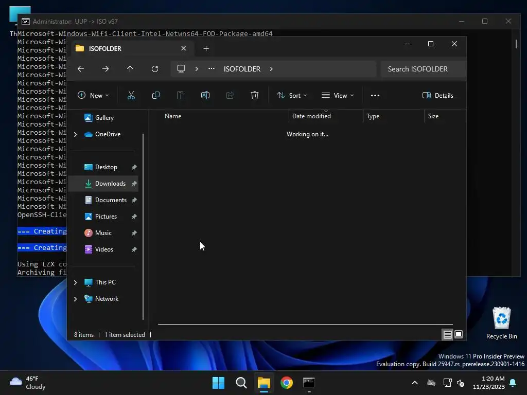
Task: Select the ISOFOLDER tab
Action: 131,48
